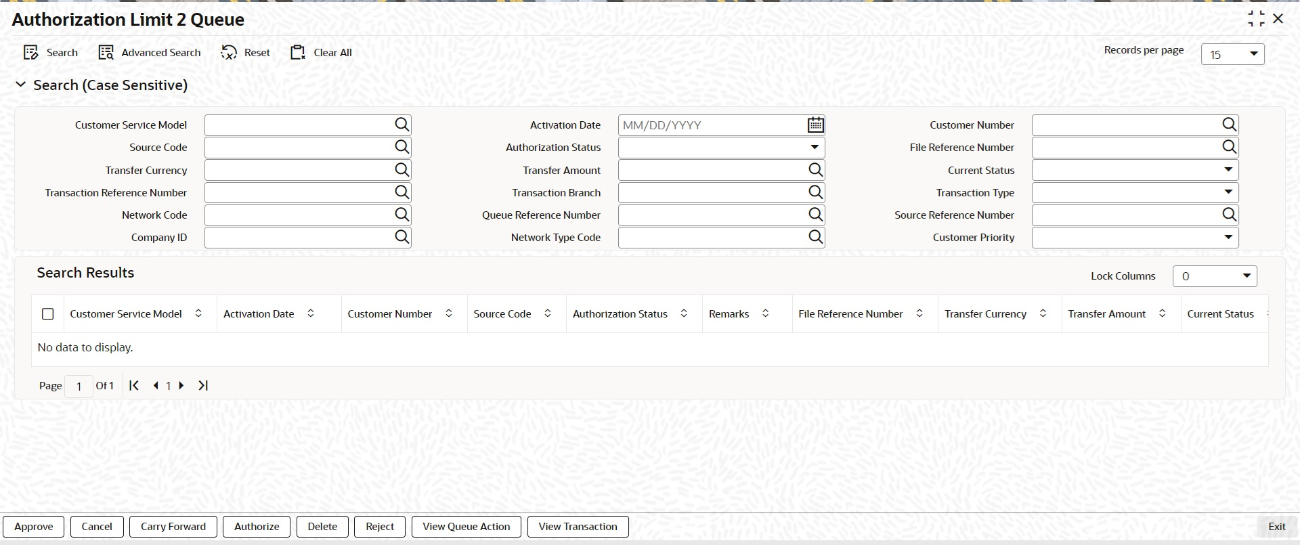Sort by Transfer Currency column
The image size is (1300, 545).
pyautogui.click(x=1043, y=313)
